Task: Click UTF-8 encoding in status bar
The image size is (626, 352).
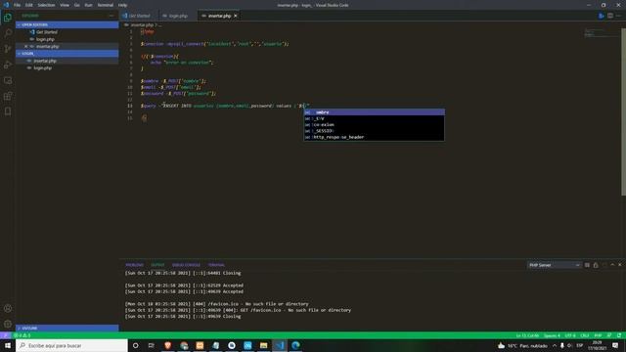Action: tap(570, 335)
